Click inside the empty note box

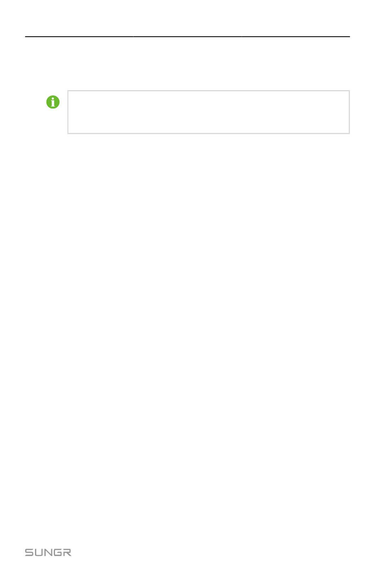(x=209, y=112)
